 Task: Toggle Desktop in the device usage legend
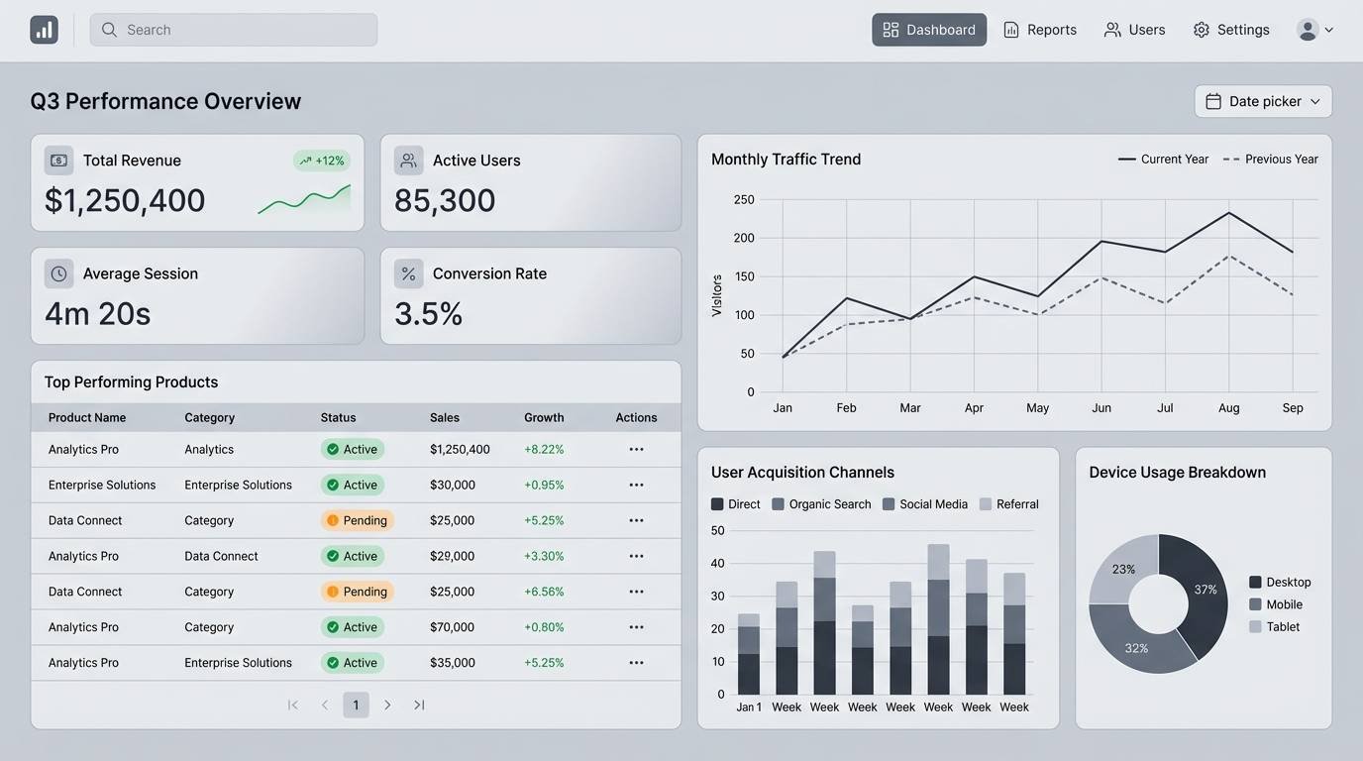[1282, 582]
